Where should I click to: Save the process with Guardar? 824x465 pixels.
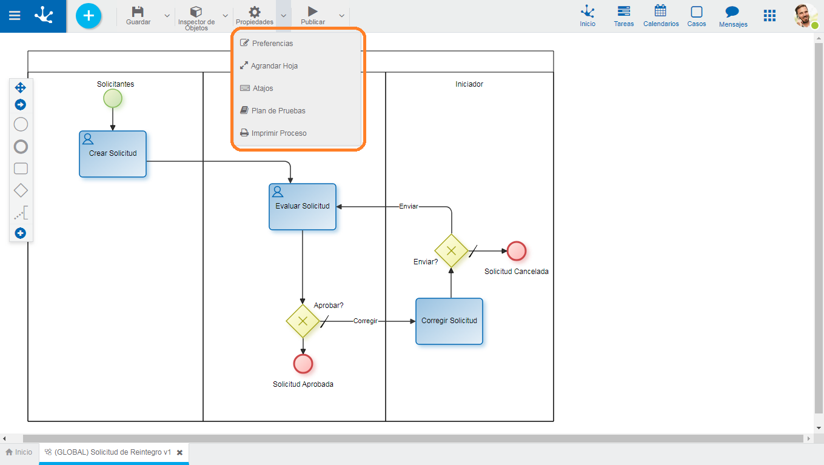click(138, 16)
